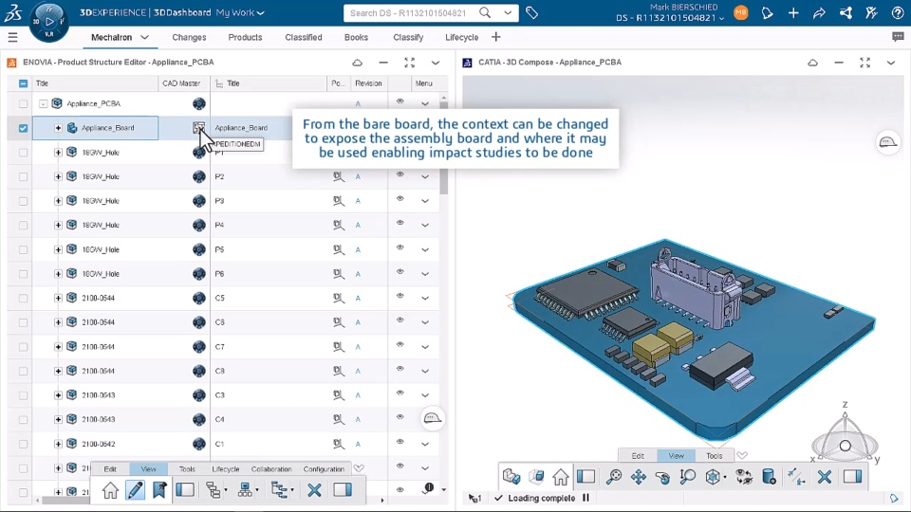Click the CAD Master column header
The width and height of the screenshot is (911, 512).
pyautogui.click(x=181, y=83)
